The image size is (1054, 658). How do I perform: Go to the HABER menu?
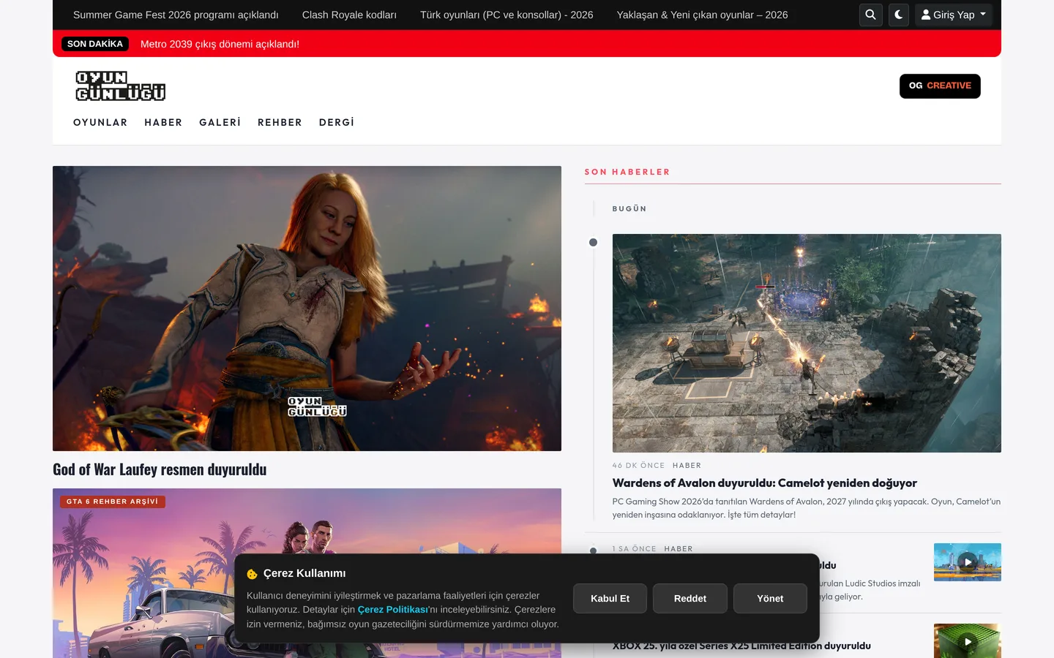point(163,123)
